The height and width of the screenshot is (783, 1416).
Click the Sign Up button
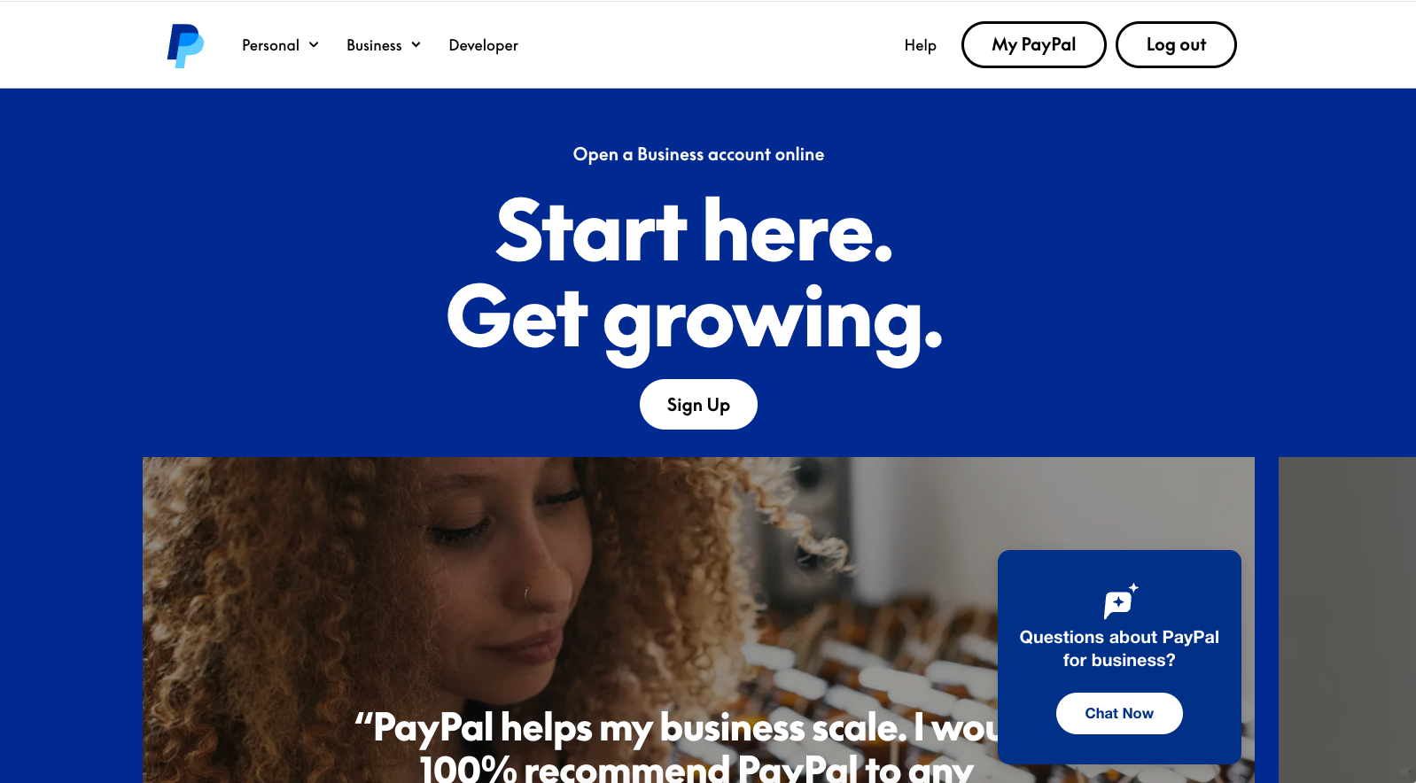pos(698,405)
